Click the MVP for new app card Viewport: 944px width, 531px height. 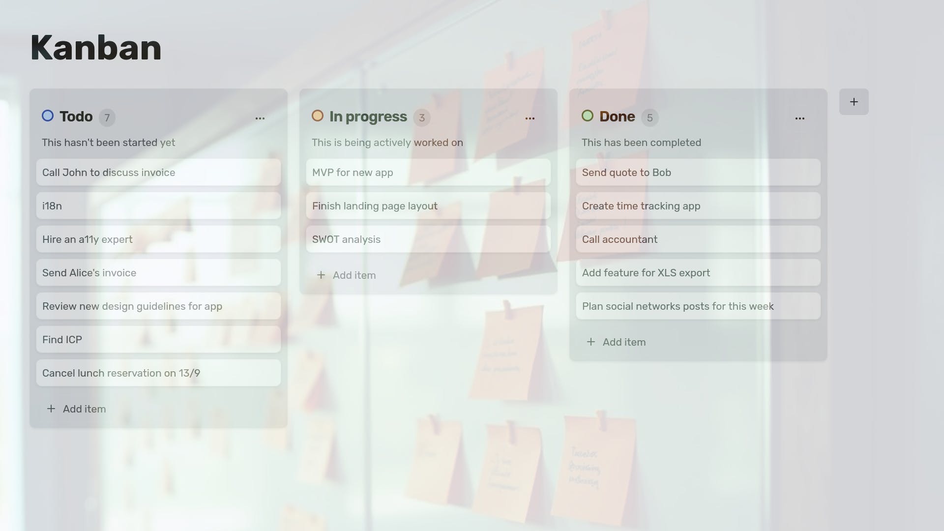tap(428, 172)
